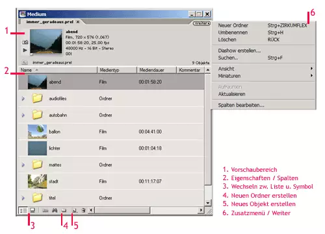
Task: Choose Diashow erstellen... menu entry
Action: tap(263, 51)
